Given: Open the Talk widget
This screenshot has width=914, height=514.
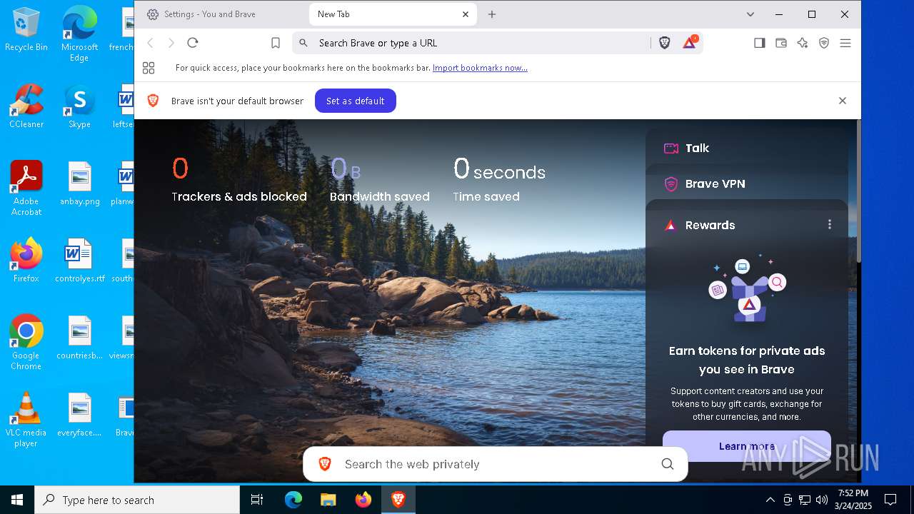Looking at the screenshot, I should point(747,148).
